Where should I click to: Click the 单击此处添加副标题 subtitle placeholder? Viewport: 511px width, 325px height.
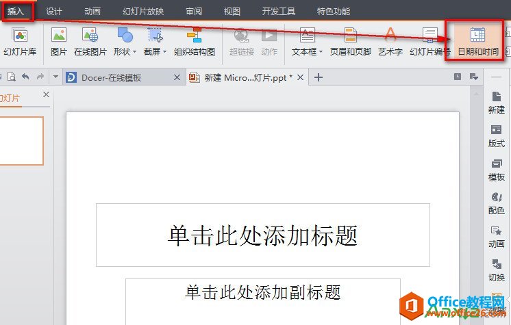pyautogui.click(x=262, y=302)
